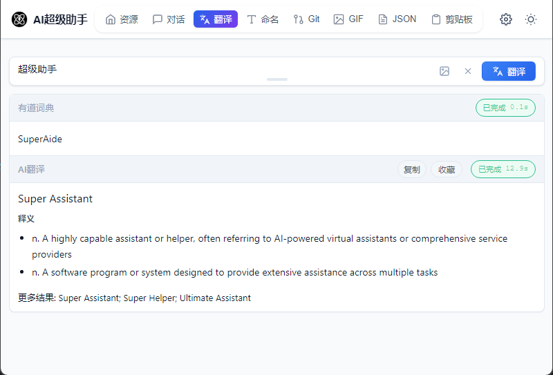Viewport: 553px width, 375px height.
Task: Switch to the 对话 chat tab
Action: pyautogui.click(x=169, y=19)
